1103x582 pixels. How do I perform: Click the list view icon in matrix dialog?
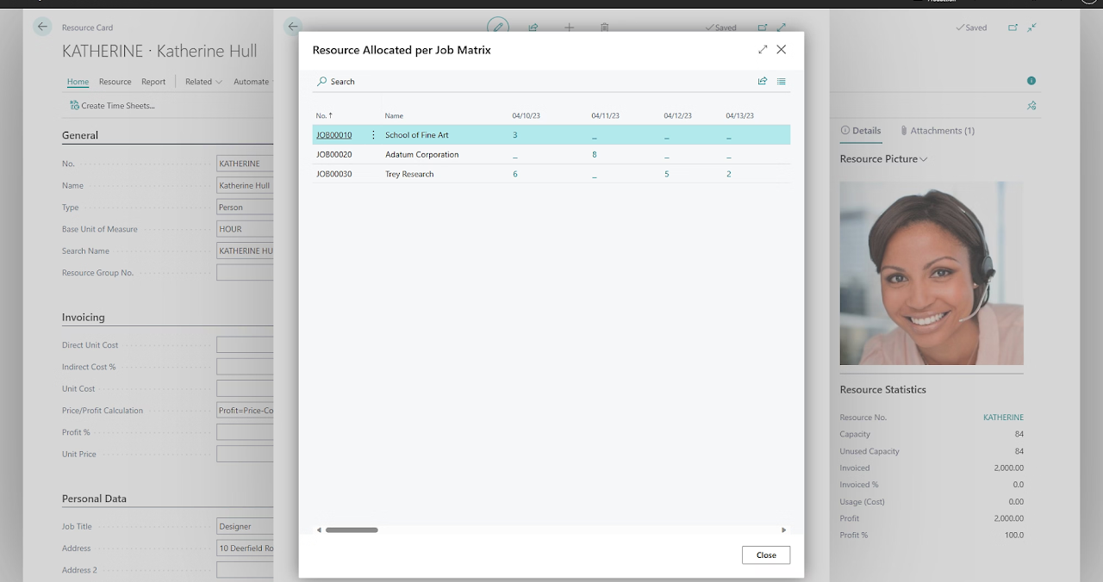click(x=782, y=82)
